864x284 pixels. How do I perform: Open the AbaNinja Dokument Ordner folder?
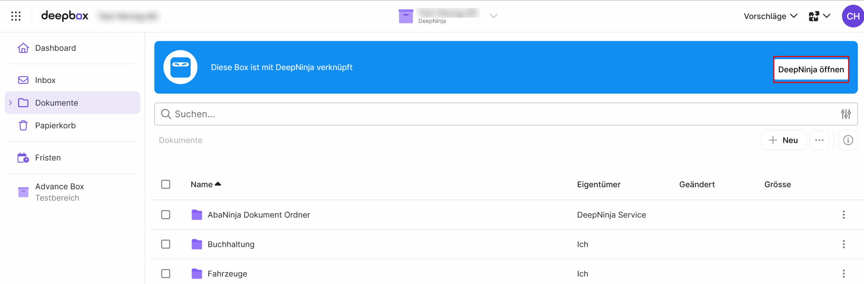pos(259,215)
